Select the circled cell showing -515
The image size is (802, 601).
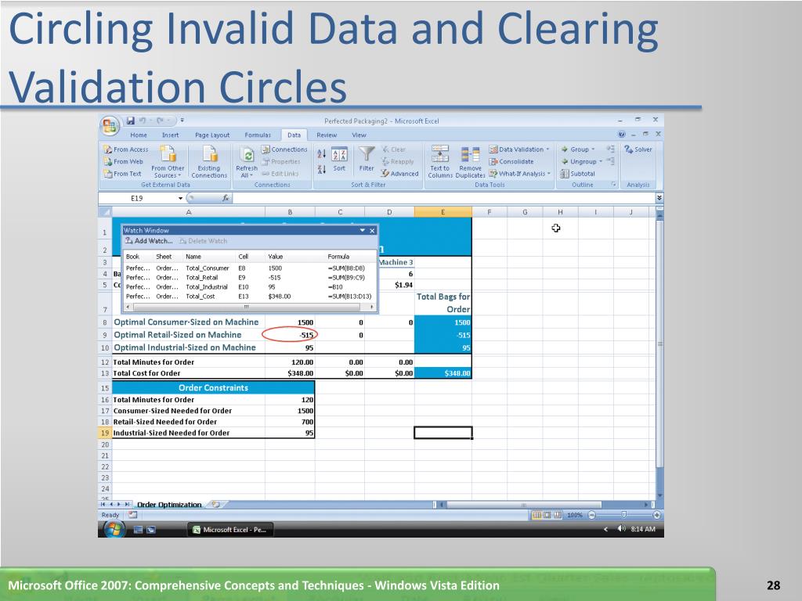click(290, 335)
